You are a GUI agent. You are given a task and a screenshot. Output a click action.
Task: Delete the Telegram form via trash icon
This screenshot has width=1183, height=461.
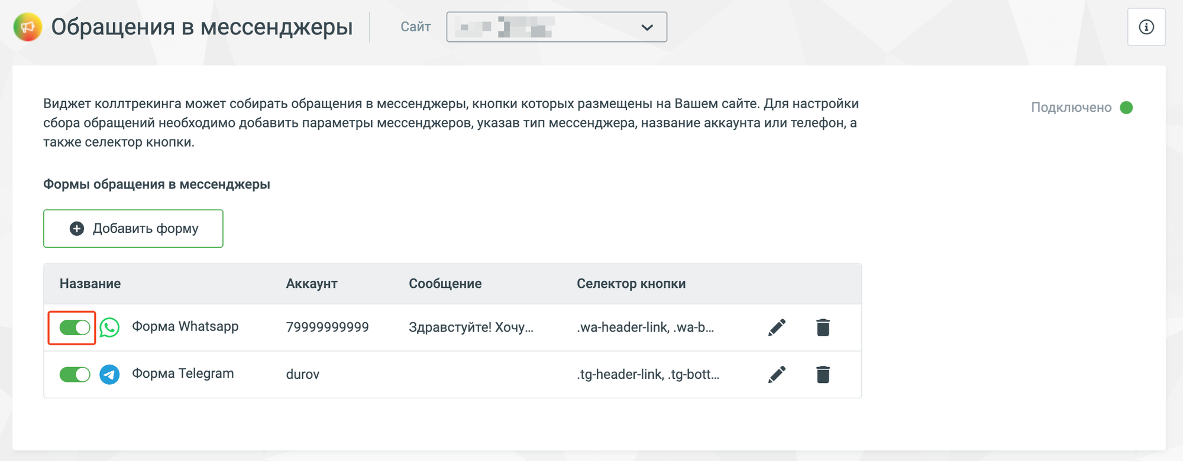click(823, 374)
